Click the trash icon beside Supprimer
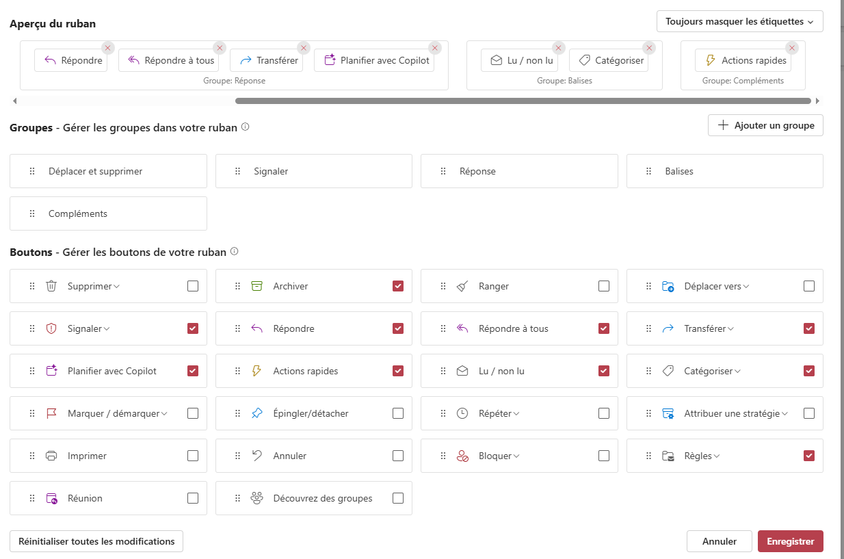 pyautogui.click(x=51, y=286)
